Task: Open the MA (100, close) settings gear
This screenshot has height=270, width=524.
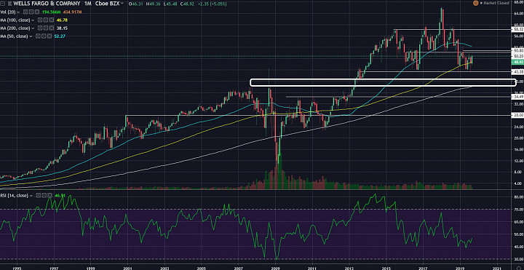Action: coord(46,20)
